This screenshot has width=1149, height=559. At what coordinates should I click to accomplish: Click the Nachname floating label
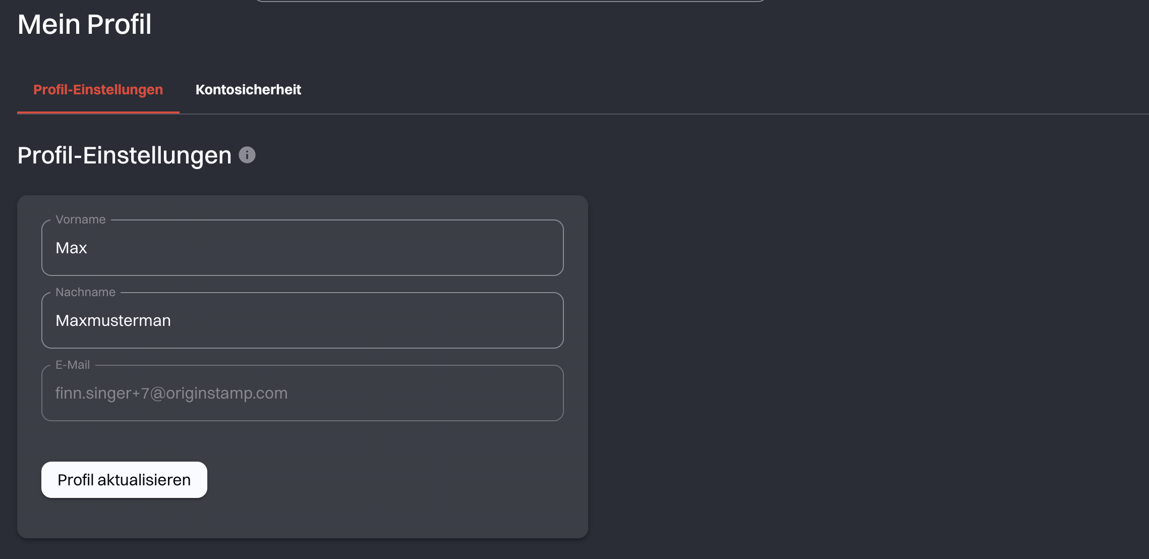(x=85, y=292)
